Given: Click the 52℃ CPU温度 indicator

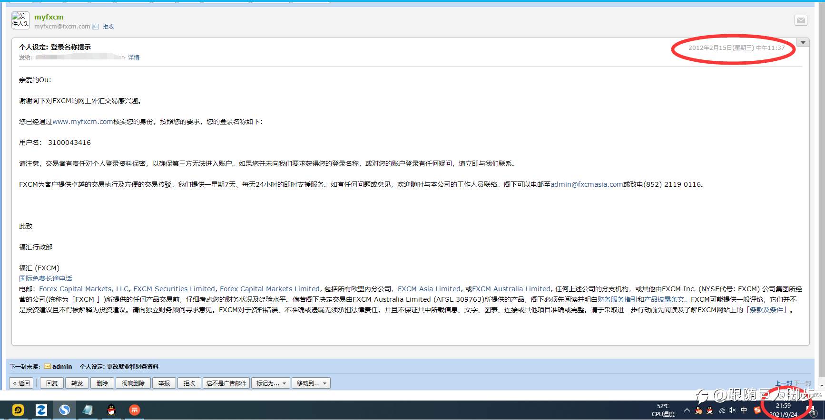Looking at the screenshot, I should coord(663,410).
